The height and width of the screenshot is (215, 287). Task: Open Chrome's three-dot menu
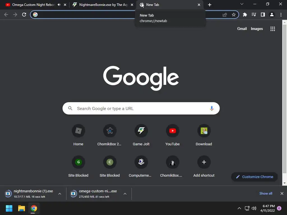pyautogui.click(x=281, y=15)
